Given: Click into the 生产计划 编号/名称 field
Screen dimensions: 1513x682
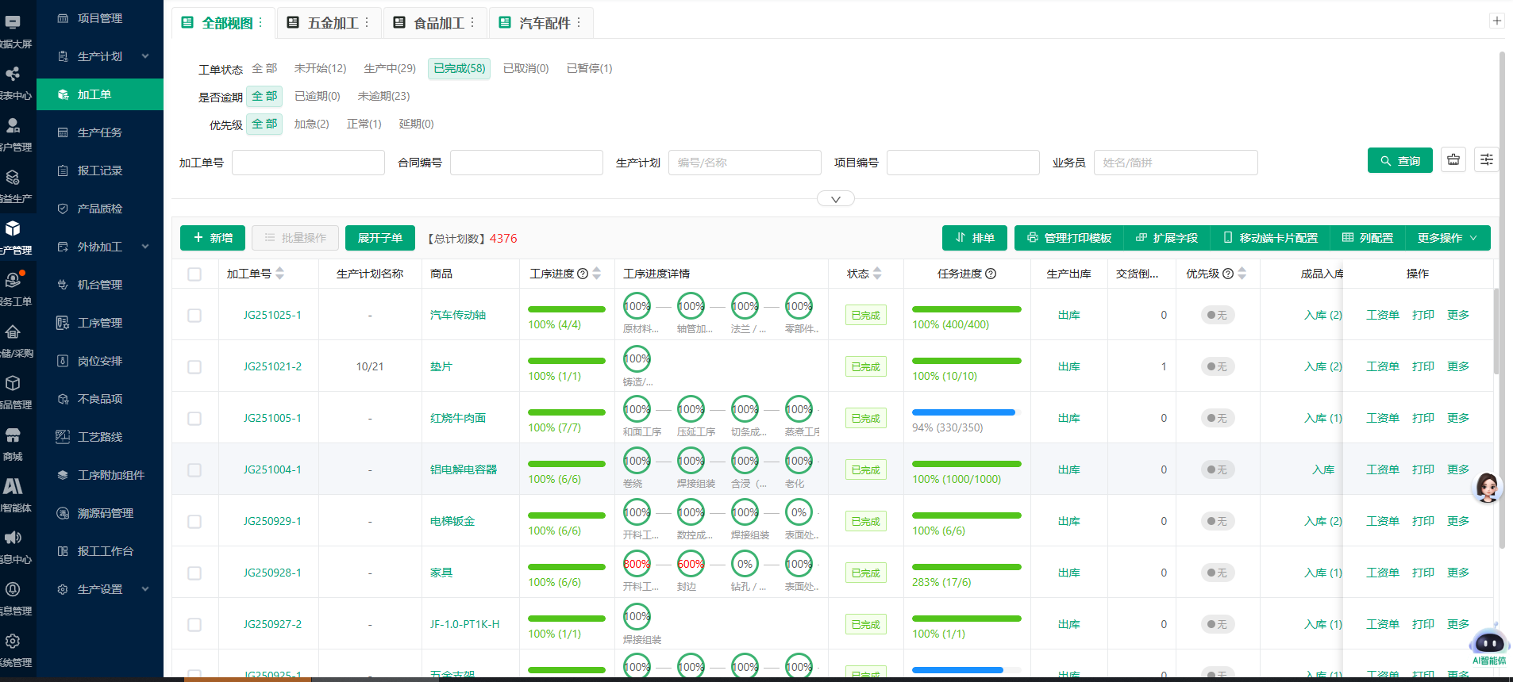Looking at the screenshot, I should click(x=745, y=163).
